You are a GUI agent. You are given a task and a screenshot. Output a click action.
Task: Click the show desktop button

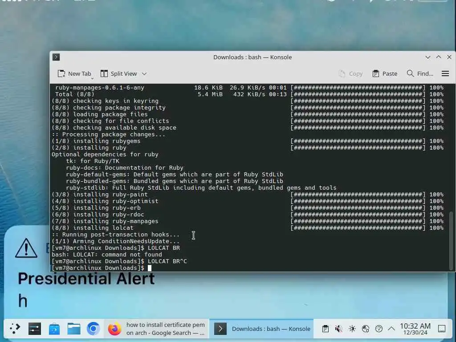point(442,329)
